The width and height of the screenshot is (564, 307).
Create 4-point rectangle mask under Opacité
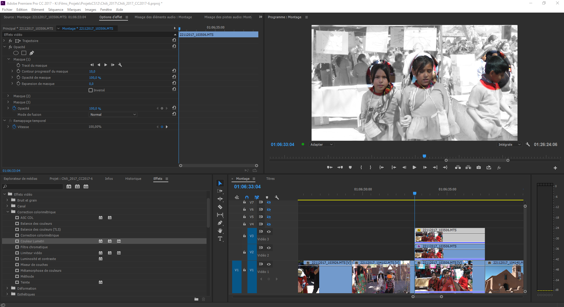[24, 53]
